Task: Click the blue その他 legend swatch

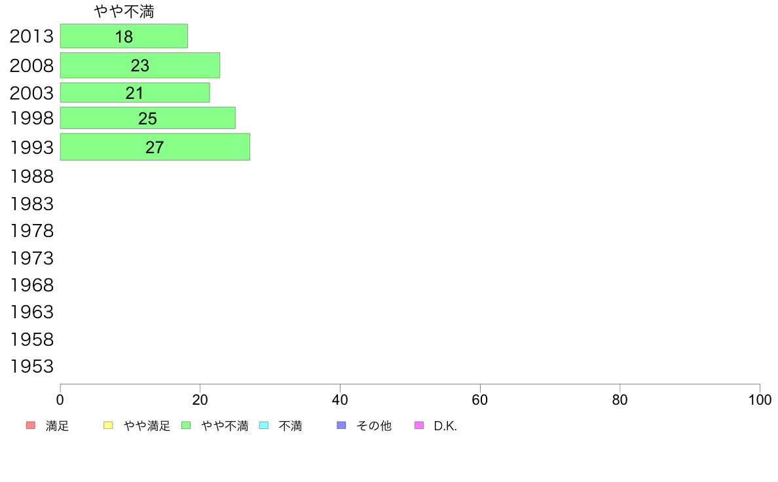Action: click(x=341, y=426)
